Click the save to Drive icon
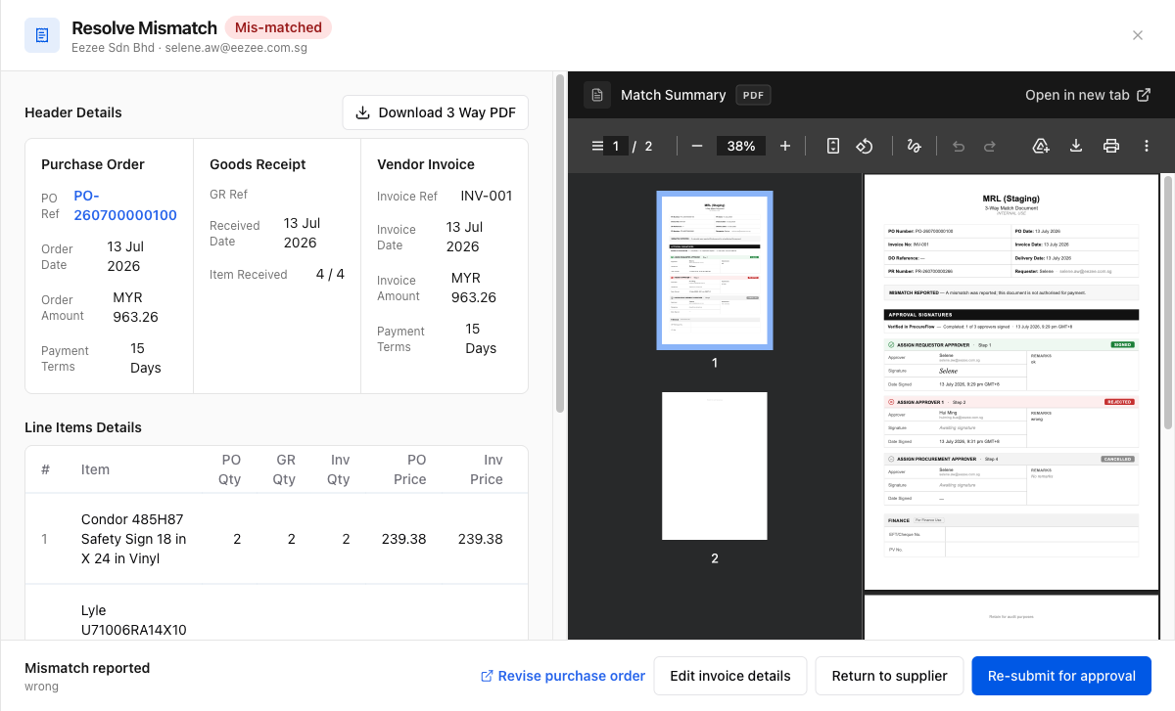The width and height of the screenshot is (1175, 711). click(x=1041, y=146)
